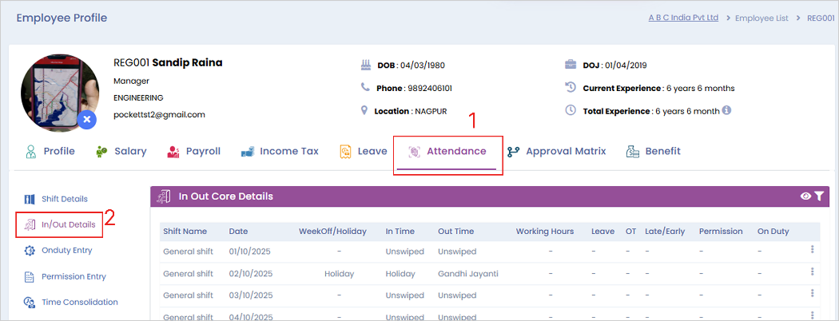Screen dimensions: 839x321
Task: Open the Leave tab
Action: (x=364, y=151)
